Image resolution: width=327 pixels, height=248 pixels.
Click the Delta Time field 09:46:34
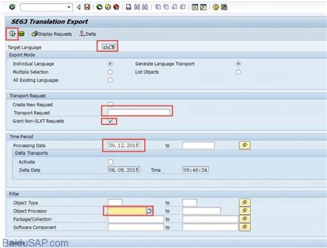click(195, 170)
